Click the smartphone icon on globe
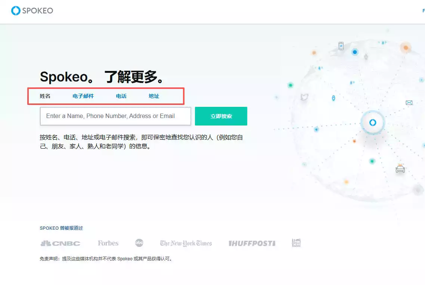 (341, 46)
